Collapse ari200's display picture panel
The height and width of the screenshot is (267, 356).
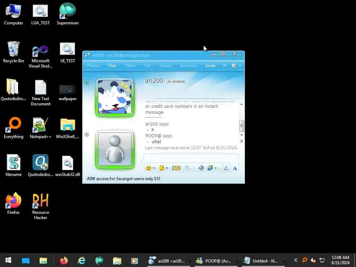(87, 82)
